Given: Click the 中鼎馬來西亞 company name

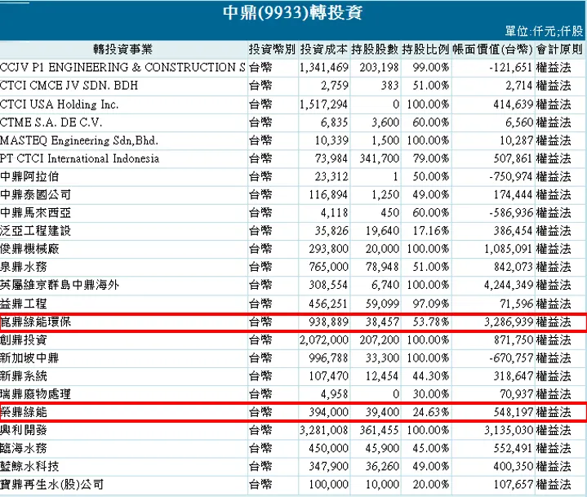Looking at the screenshot, I should point(36,212).
